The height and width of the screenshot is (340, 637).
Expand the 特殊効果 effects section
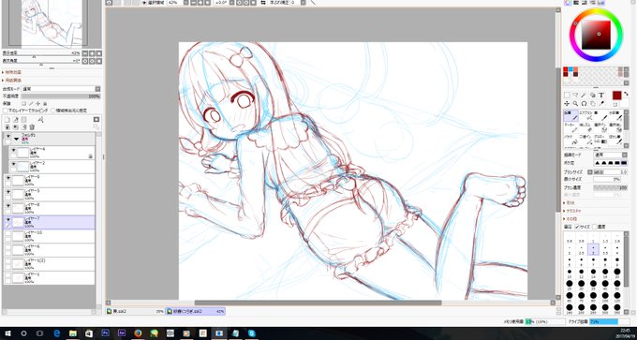pyautogui.click(x=12, y=72)
